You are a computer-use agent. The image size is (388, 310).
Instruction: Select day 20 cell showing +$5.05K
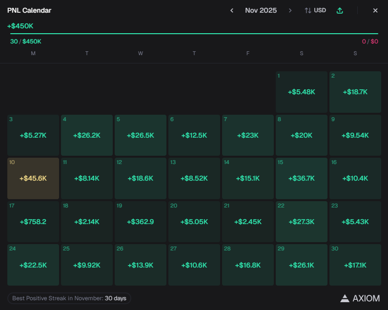tap(194, 222)
